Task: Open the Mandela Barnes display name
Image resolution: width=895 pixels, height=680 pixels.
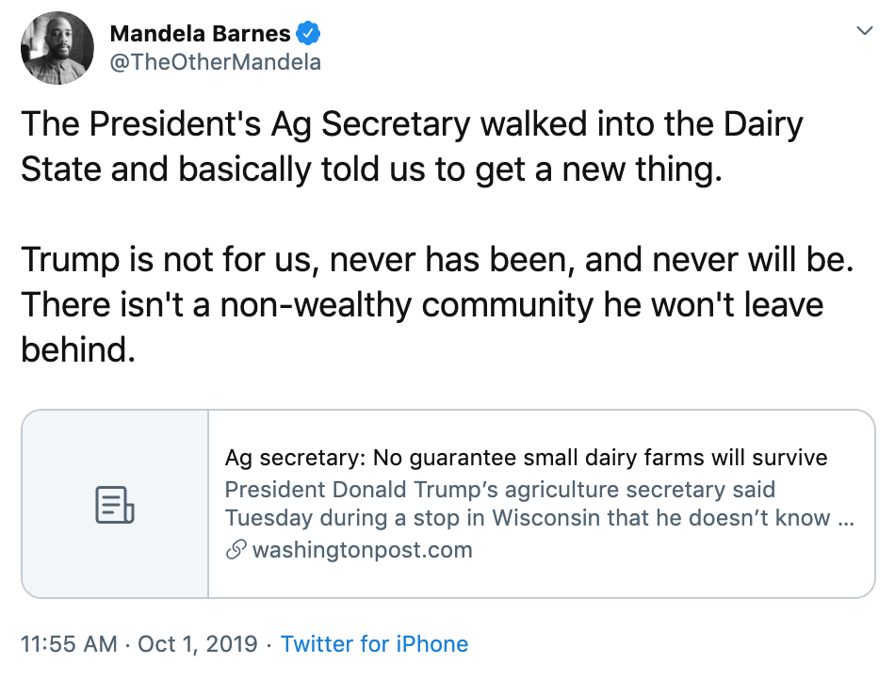Action: [x=200, y=35]
